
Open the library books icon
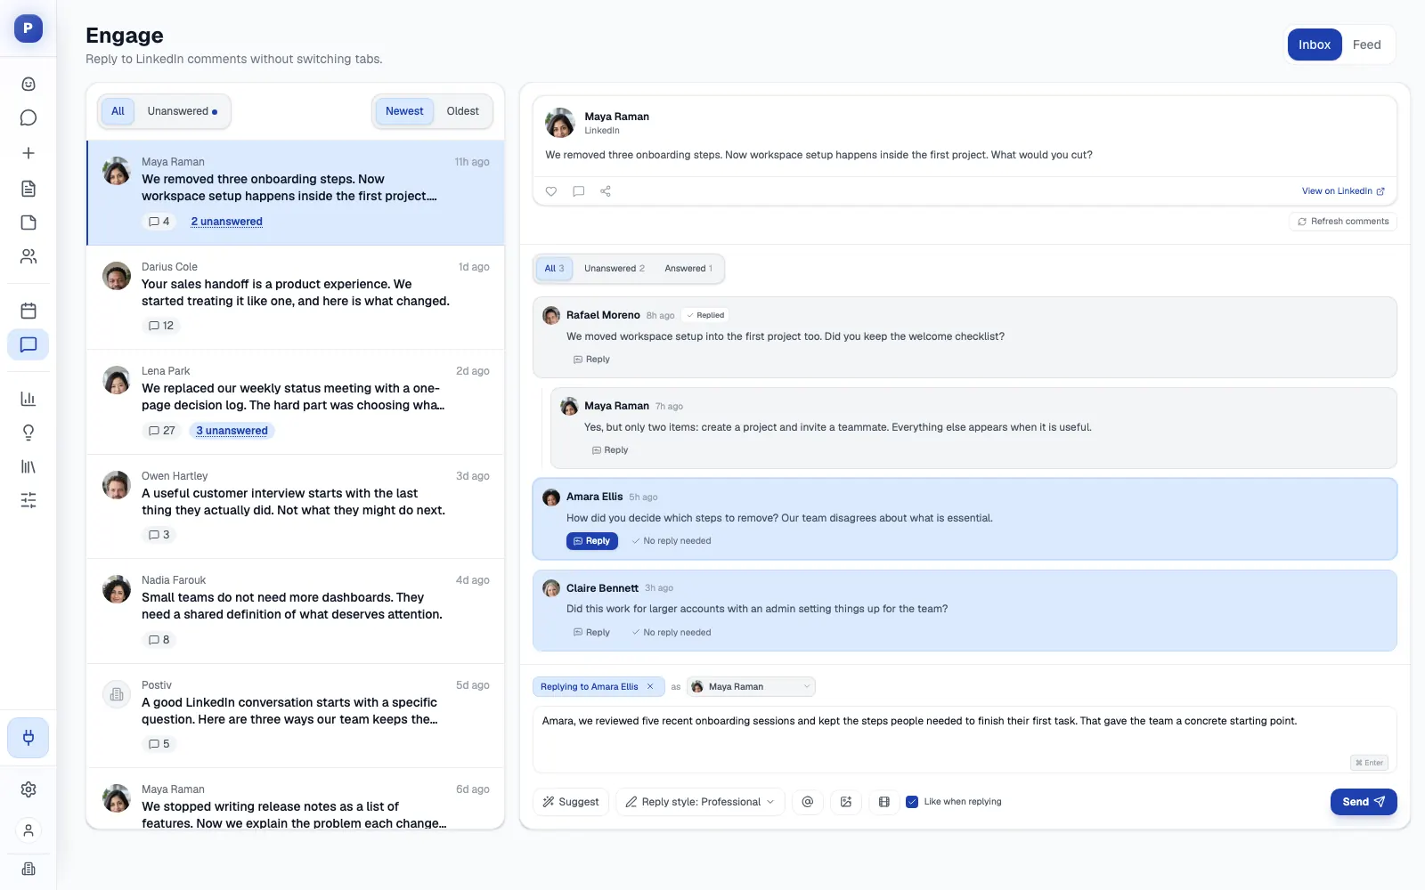click(x=28, y=467)
